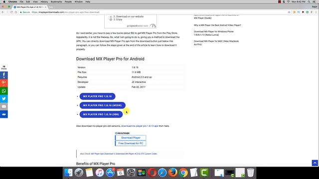Open the App Store from the dock
Screen dimensions: 319x179
(x=110, y=173)
